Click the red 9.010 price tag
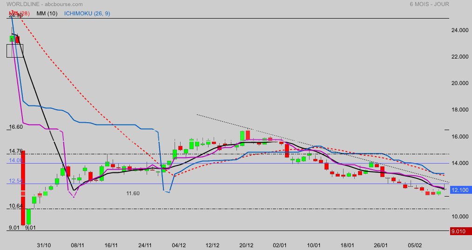 tap(461, 231)
